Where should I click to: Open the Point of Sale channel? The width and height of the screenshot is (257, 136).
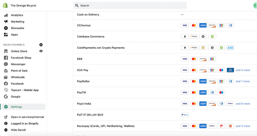[19, 71]
